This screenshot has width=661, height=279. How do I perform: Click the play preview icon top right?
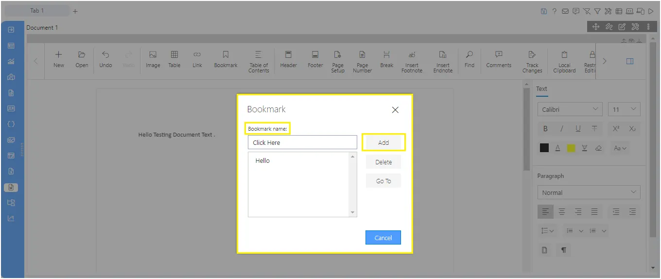click(650, 11)
